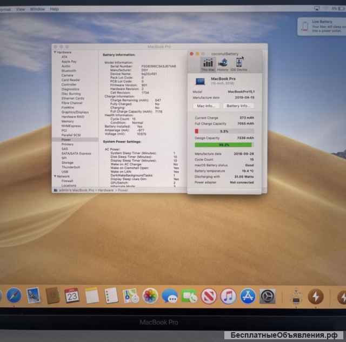Open Photos flower icon in Dock
Screen dimensions: 346x342
click(x=150, y=296)
